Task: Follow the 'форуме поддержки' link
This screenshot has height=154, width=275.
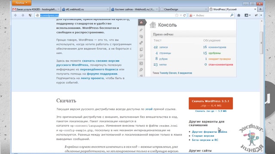Action: [102, 74]
